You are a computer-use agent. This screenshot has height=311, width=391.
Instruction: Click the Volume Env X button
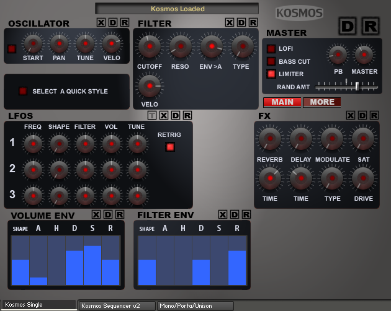click(96, 214)
